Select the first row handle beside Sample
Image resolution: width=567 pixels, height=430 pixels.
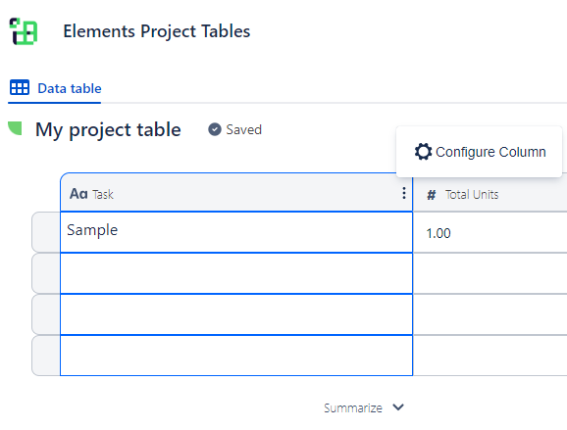click(46, 232)
